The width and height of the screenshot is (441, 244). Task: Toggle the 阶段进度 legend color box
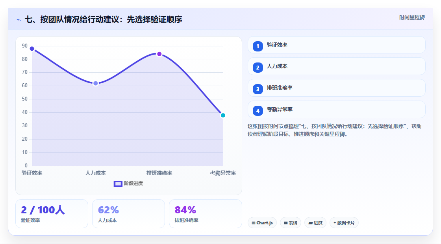pos(118,183)
